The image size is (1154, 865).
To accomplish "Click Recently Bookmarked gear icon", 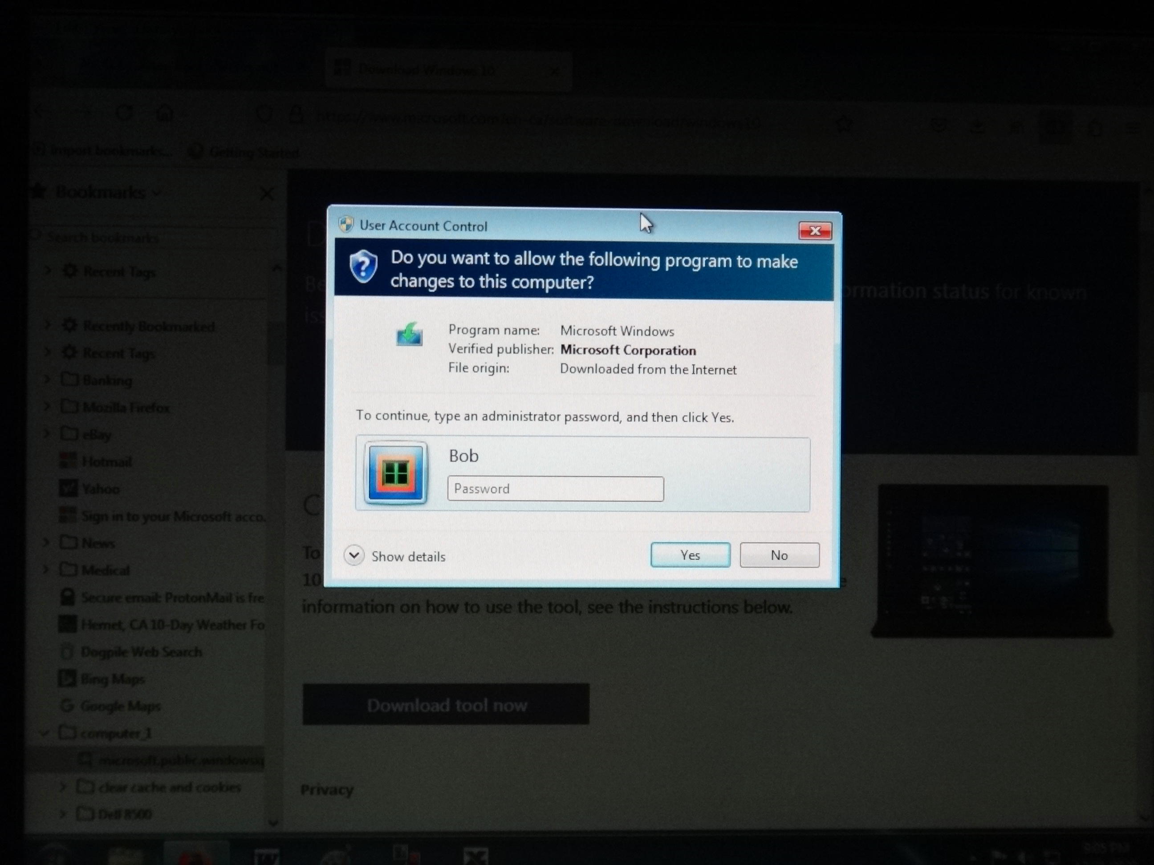I will 69,325.
